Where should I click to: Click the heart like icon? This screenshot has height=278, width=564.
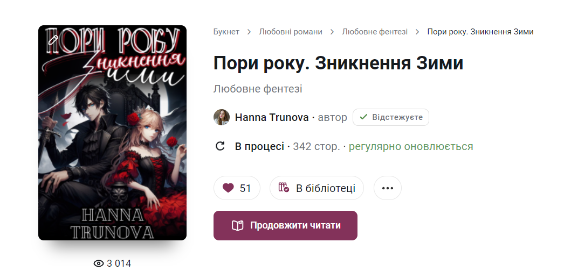[228, 188]
